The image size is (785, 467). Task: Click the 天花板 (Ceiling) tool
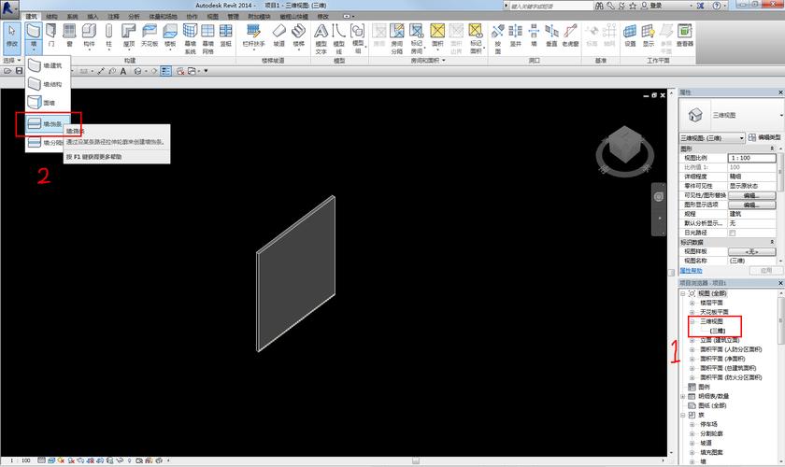[150, 35]
